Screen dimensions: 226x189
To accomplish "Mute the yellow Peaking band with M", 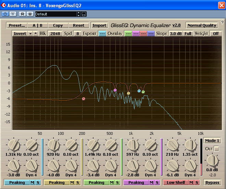I will [x=72, y=182].
